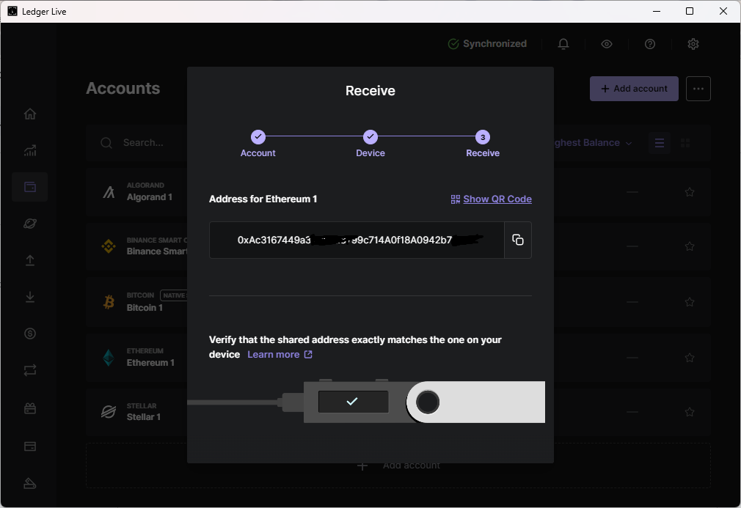This screenshot has width=741, height=508.
Task: Click the Ethereum logo icon
Action: click(x=109, y=358)
